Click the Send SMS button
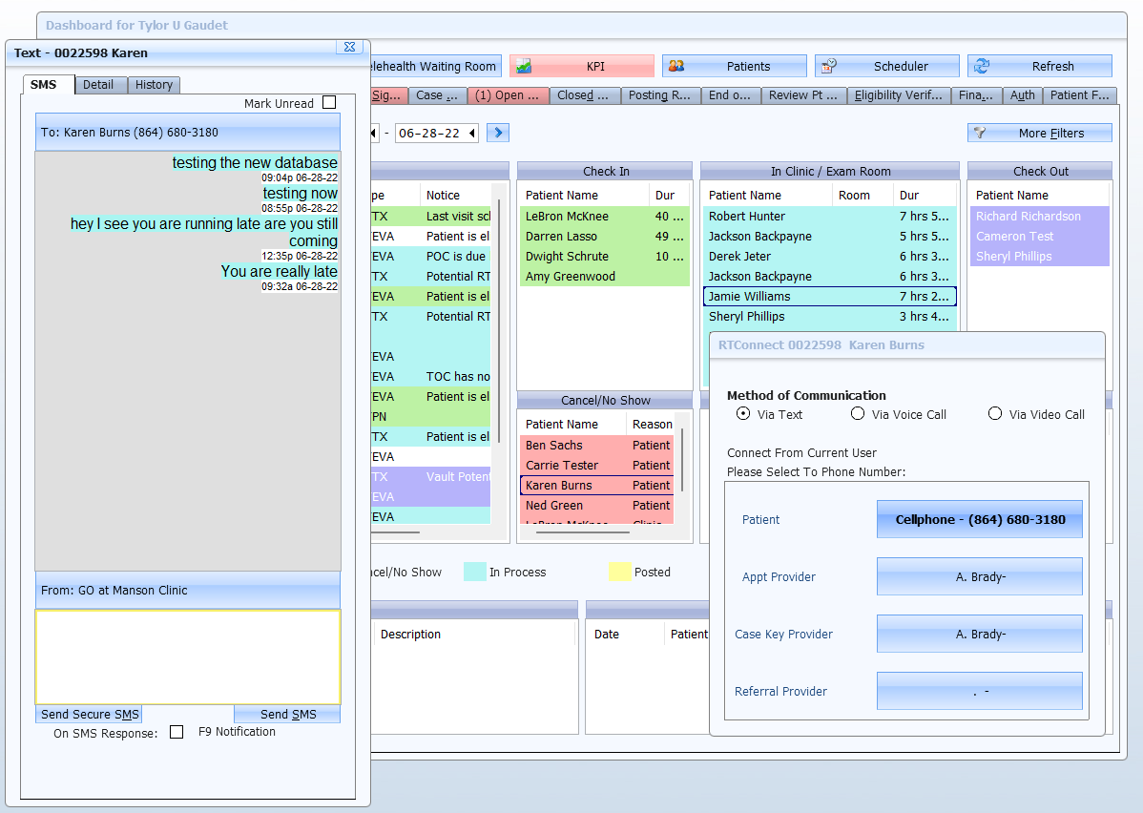Image resolution: width=1143 pixels, height=813 pixels. pyautogui.click(x=288, y=714)
